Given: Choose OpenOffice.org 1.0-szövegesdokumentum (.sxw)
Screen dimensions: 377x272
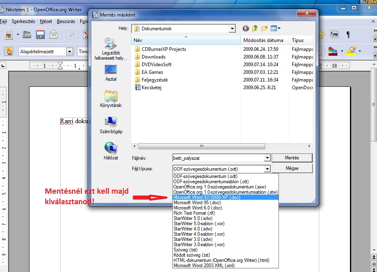Looking at the screenshot, I should coord(226,187).
